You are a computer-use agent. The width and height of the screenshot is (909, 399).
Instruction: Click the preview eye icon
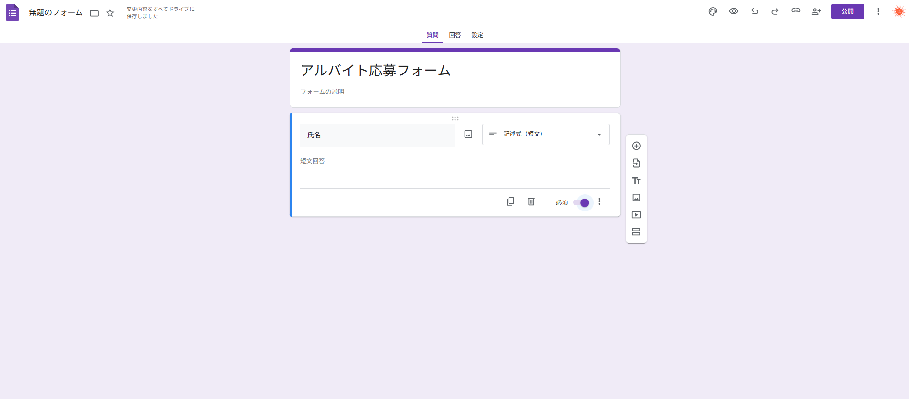(x=734, y=11)
